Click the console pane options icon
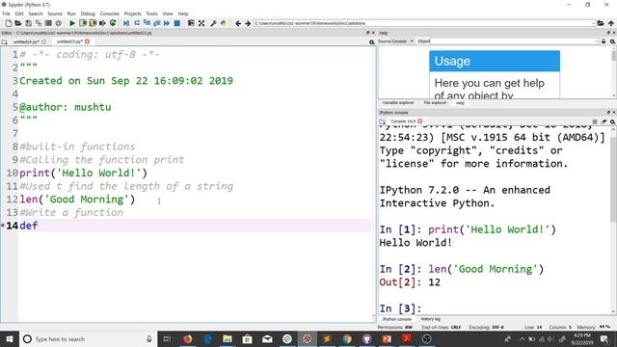This screenshot has height=347, width=617. pyautogui.click(x=612, y=121)
